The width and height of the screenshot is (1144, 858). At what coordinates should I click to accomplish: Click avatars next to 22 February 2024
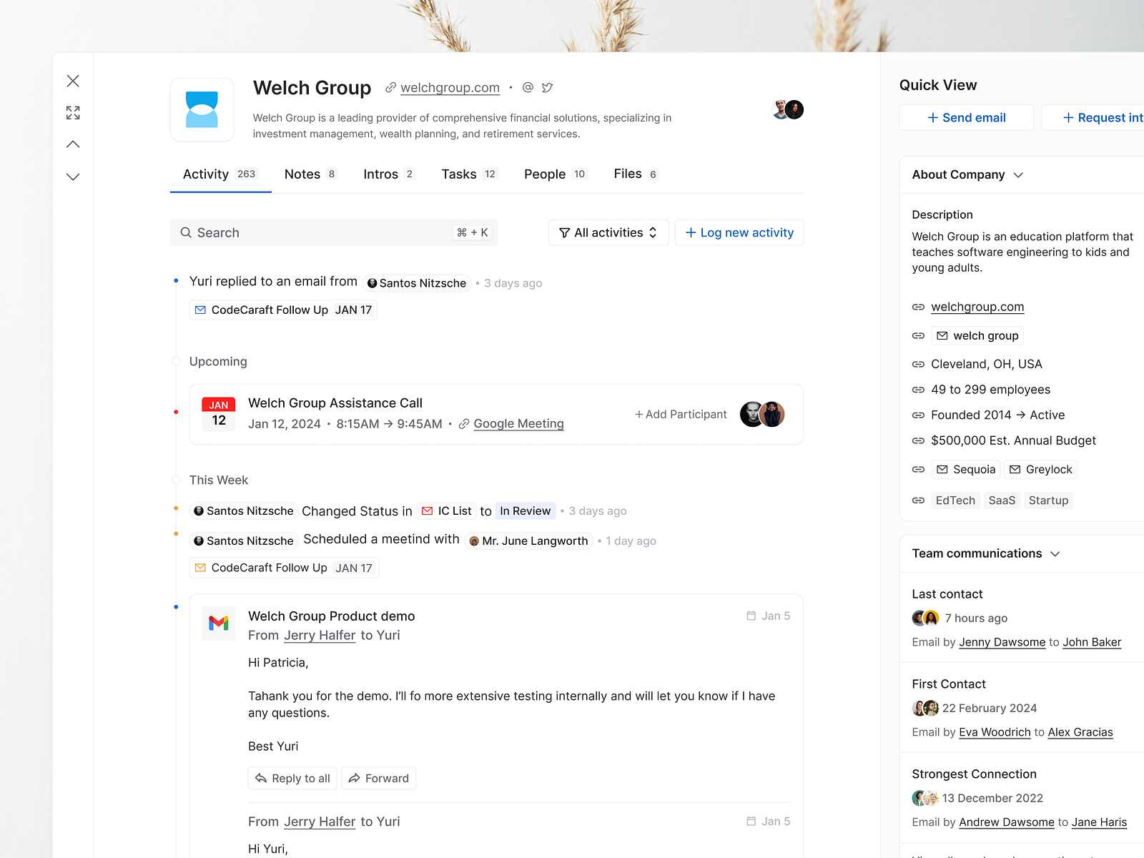click(x=925, y=708)
